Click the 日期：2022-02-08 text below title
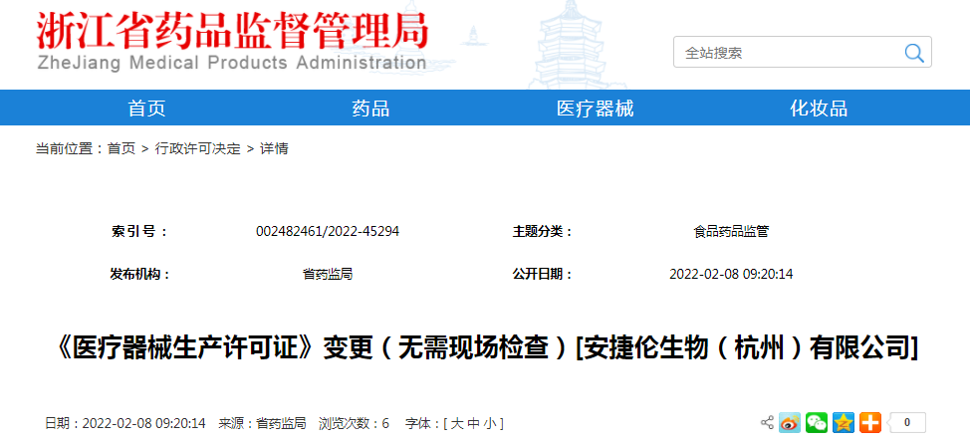 [x=124, y=423]
